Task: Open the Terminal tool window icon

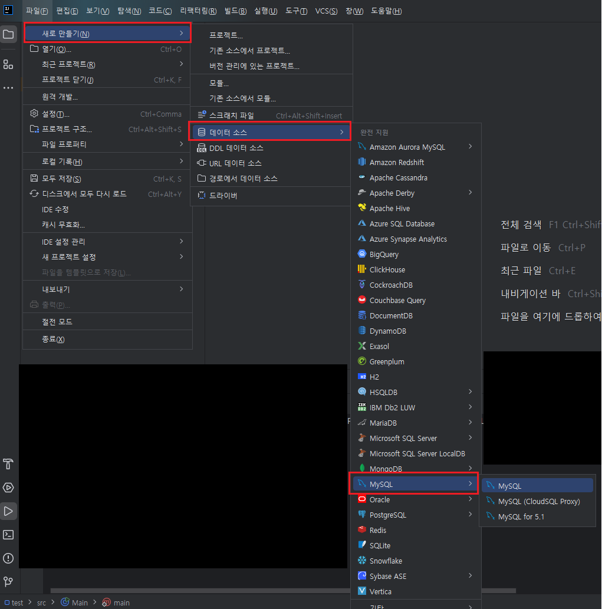Action: (8, 535)
